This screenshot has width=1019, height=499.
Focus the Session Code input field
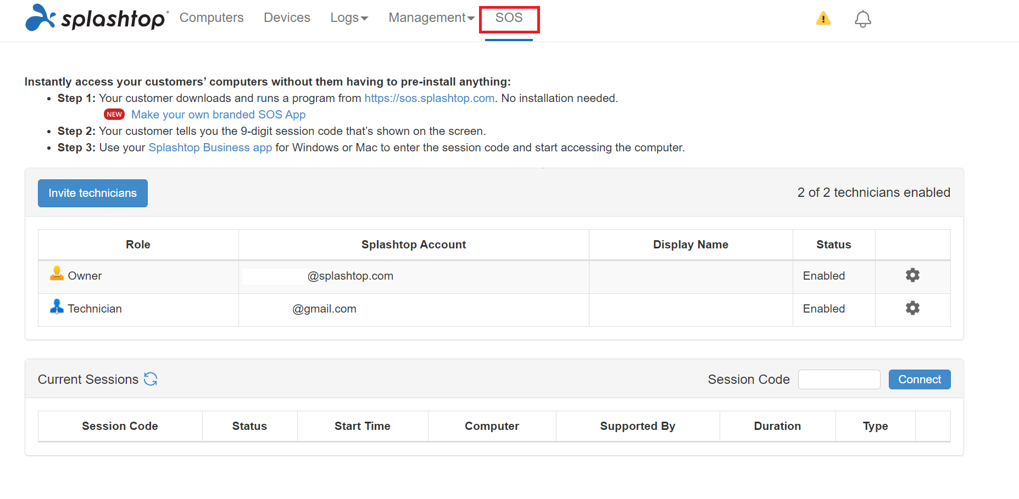coord(839,379)
